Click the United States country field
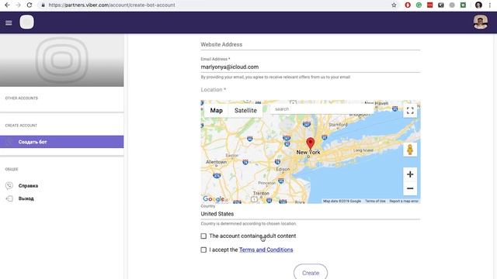The height and width of the screenshot is (279, 497). click(311, 214)
